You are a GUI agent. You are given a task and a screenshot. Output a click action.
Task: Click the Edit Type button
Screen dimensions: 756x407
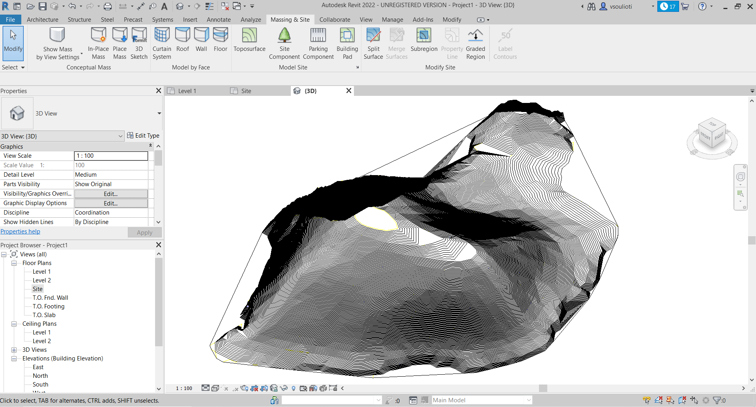(143, 136)
